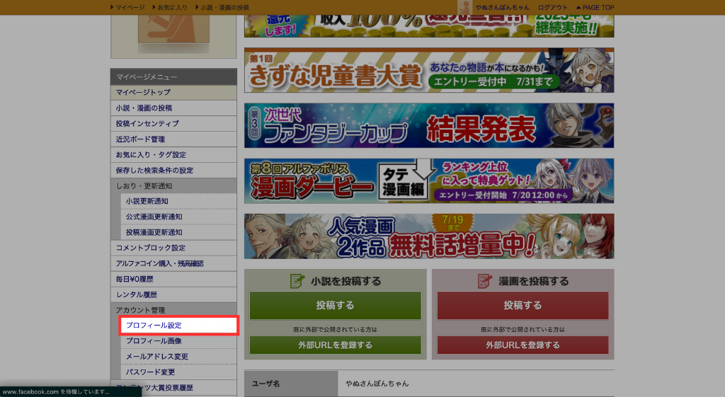Viewport: 725px width, 397px height.
Task: Jump to PAGE TOP link
Action: pyautogui.click(x=595, y=7)
